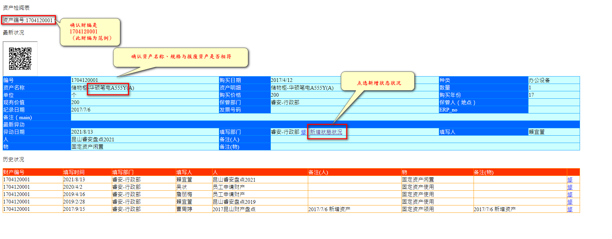Click the asset QR code image
Screen dimensions: 612x239
click(20, 59)
